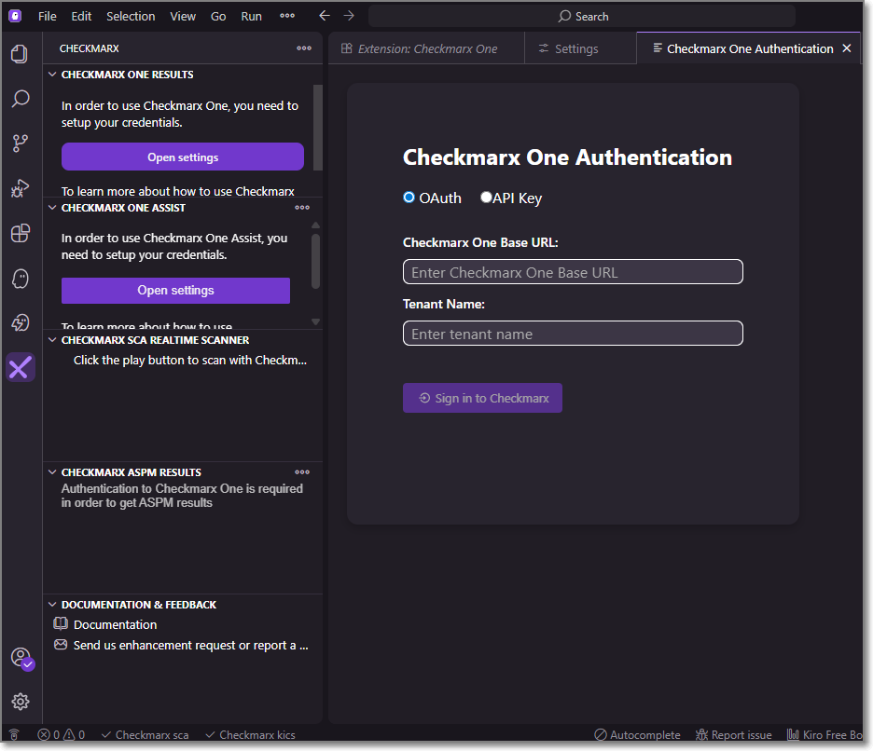
Task: Collapse the Documentation & Feedback section
Action: 52,605
